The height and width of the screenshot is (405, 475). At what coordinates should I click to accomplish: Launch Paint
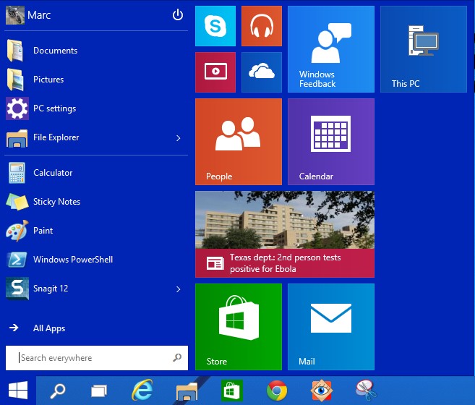[x=96, y=231]
